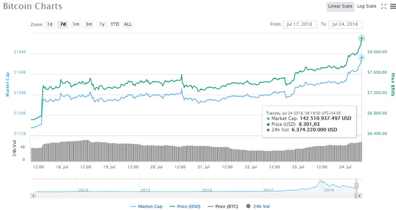Switch chart to Log Scale
396x210 pixels.
click(x=367, y=6)
